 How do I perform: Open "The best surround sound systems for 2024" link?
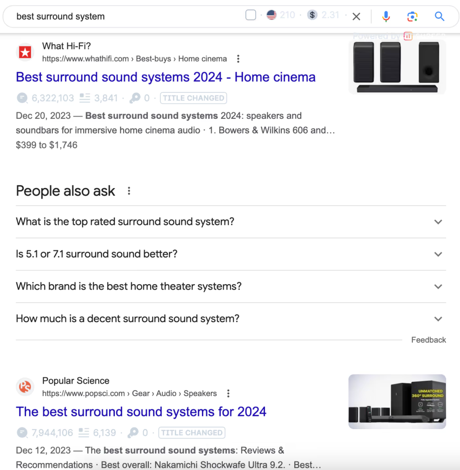click(x=141, y=412)
